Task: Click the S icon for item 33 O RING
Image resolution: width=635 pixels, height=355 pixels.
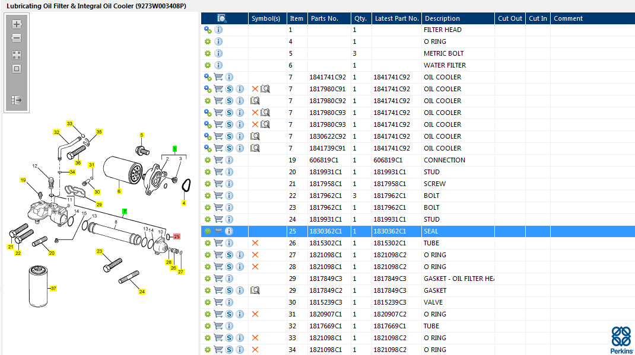Action: click(229, 338)
